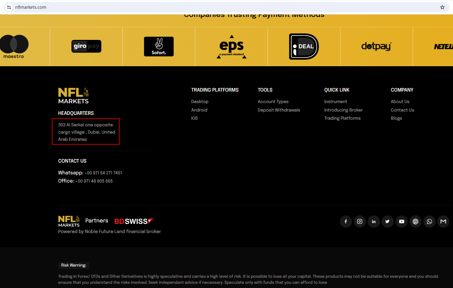
Task: Visit the Contact Us page
Action: tap(402, 110)
